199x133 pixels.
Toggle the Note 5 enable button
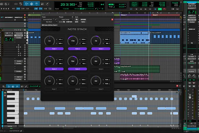point(77,69)
